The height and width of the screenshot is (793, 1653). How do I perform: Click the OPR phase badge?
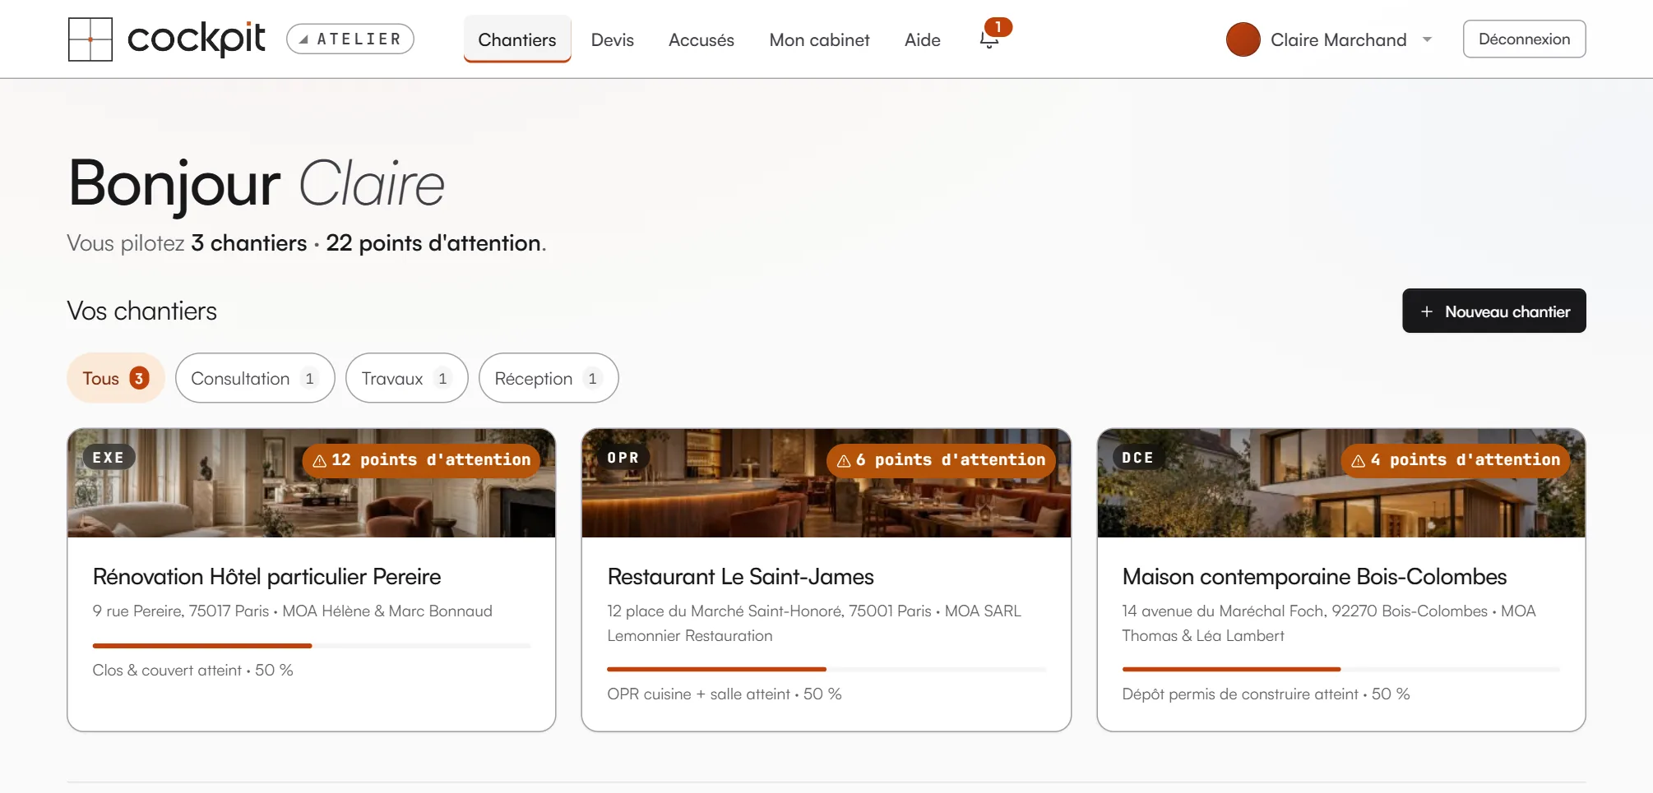pyautogui.click(x=623, y=458)
